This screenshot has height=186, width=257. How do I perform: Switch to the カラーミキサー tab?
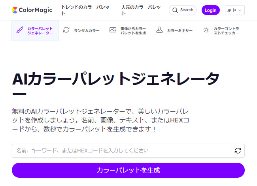pyautogui.click(x=174, y=31)
